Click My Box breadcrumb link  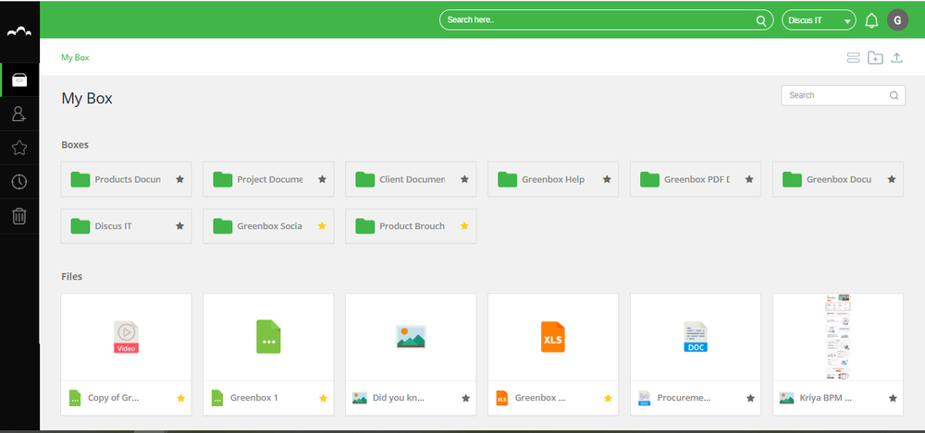[75, 58]
